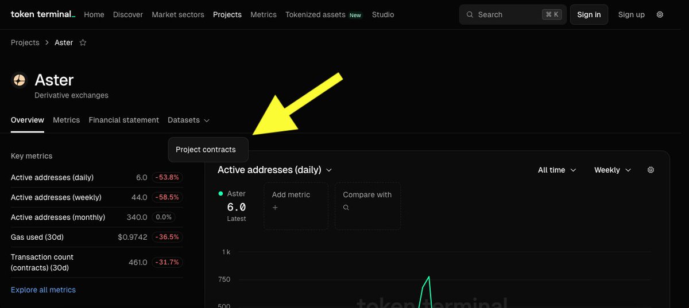Click the Key metrics heading

pos(32,156)
